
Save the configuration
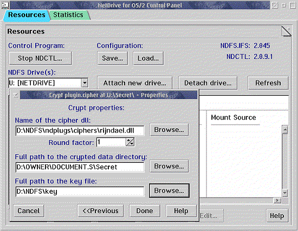pyautogui.click(x=112, y=58)
